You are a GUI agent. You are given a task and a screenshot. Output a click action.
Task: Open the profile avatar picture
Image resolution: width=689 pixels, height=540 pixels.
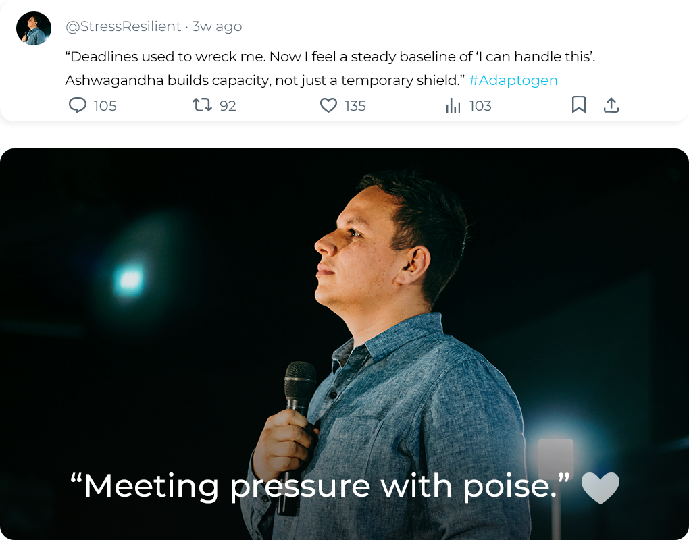tap(34, 28)
